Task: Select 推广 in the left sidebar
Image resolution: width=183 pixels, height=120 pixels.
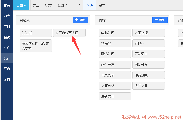Action: pos(7,48)
